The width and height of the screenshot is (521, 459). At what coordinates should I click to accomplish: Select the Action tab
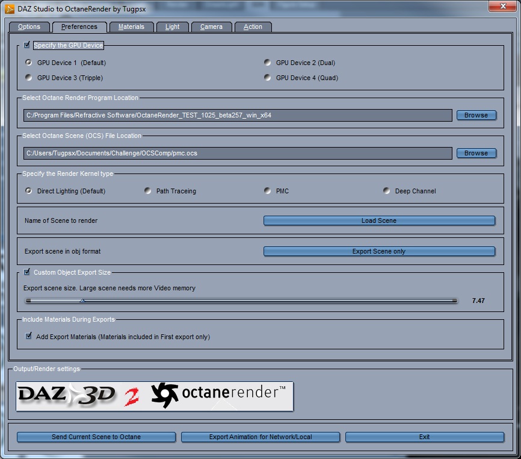(253, 27)
